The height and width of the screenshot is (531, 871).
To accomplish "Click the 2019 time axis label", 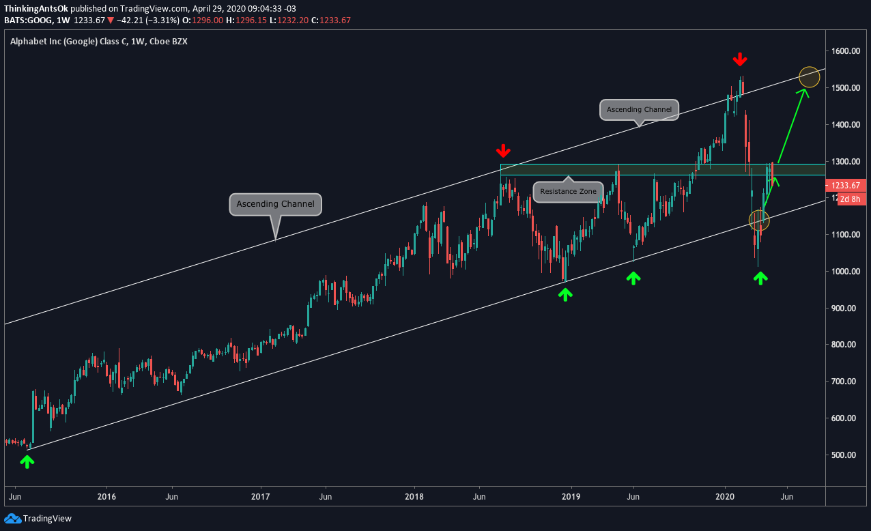I will (x=570, y=496).
